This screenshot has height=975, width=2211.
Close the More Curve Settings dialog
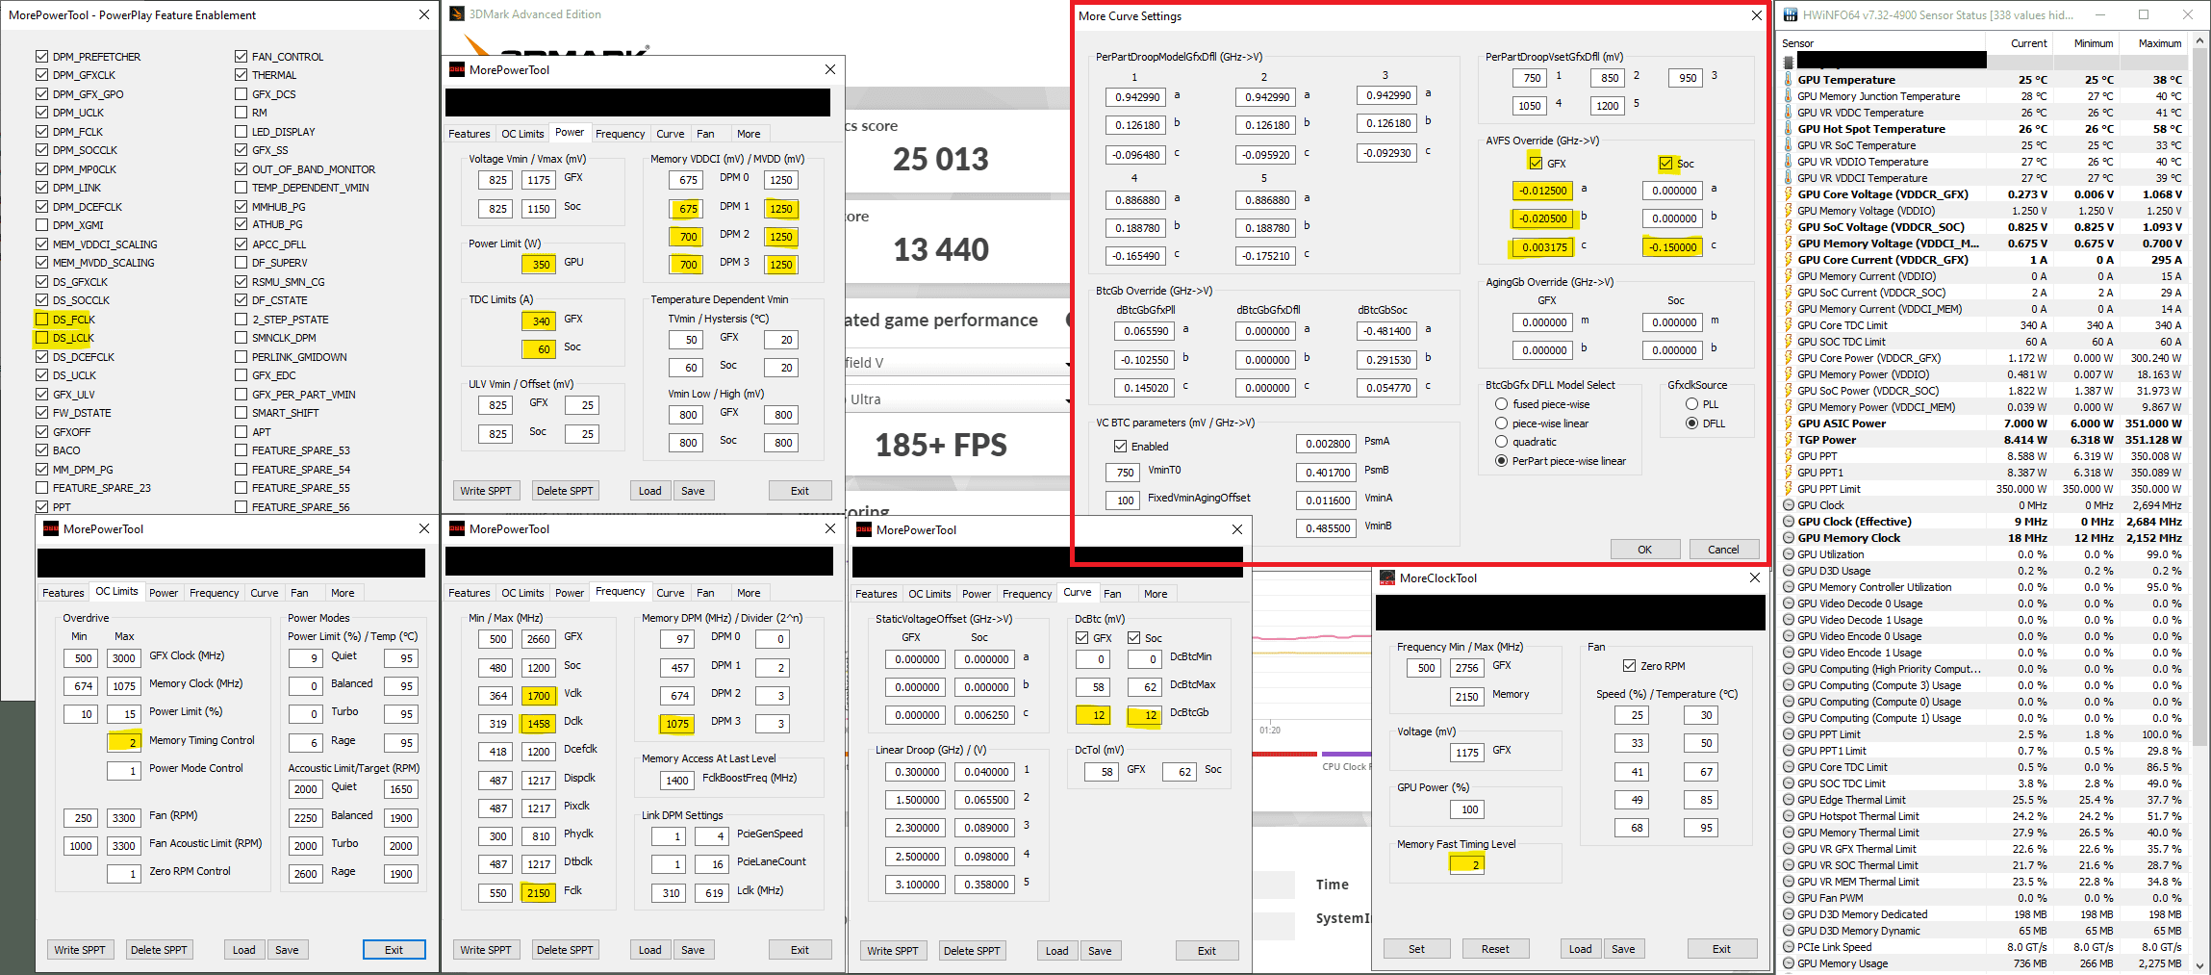[x=1756, y=15]
